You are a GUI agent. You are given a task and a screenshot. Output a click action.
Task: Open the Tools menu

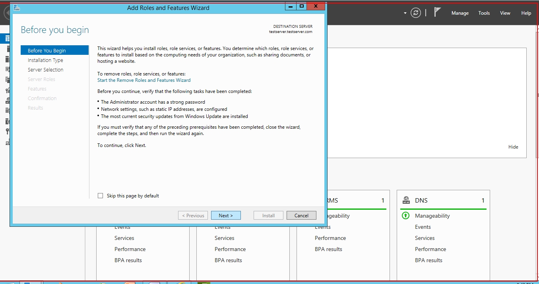point(484,13)
